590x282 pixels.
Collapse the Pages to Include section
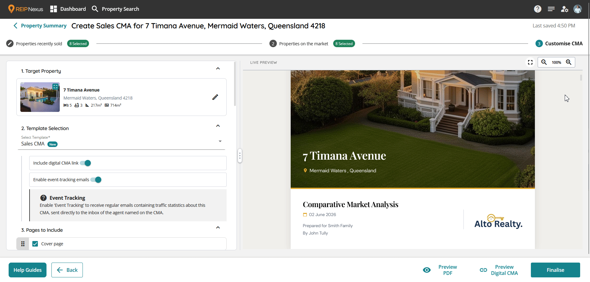pos(218,227)
